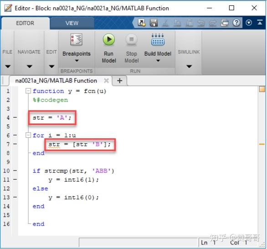Open the Build Model dropdown arrow
The width and height of the screenshot is (267, 249).
[158, 61]
